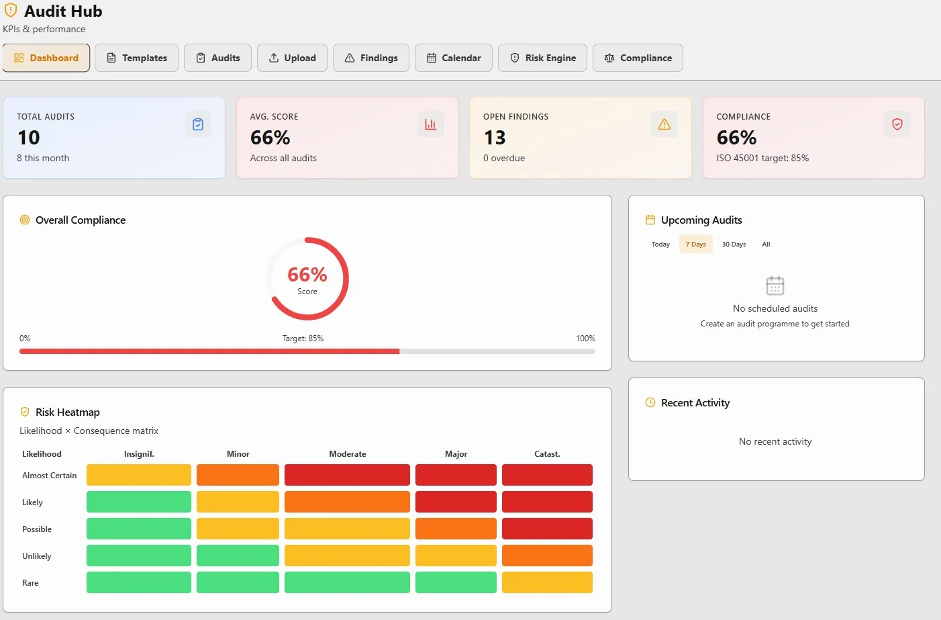Viewport: 941px width, 620px height.
Task: Select the All filter in Upcoming Audits
Action: click(x=766, y=244)
